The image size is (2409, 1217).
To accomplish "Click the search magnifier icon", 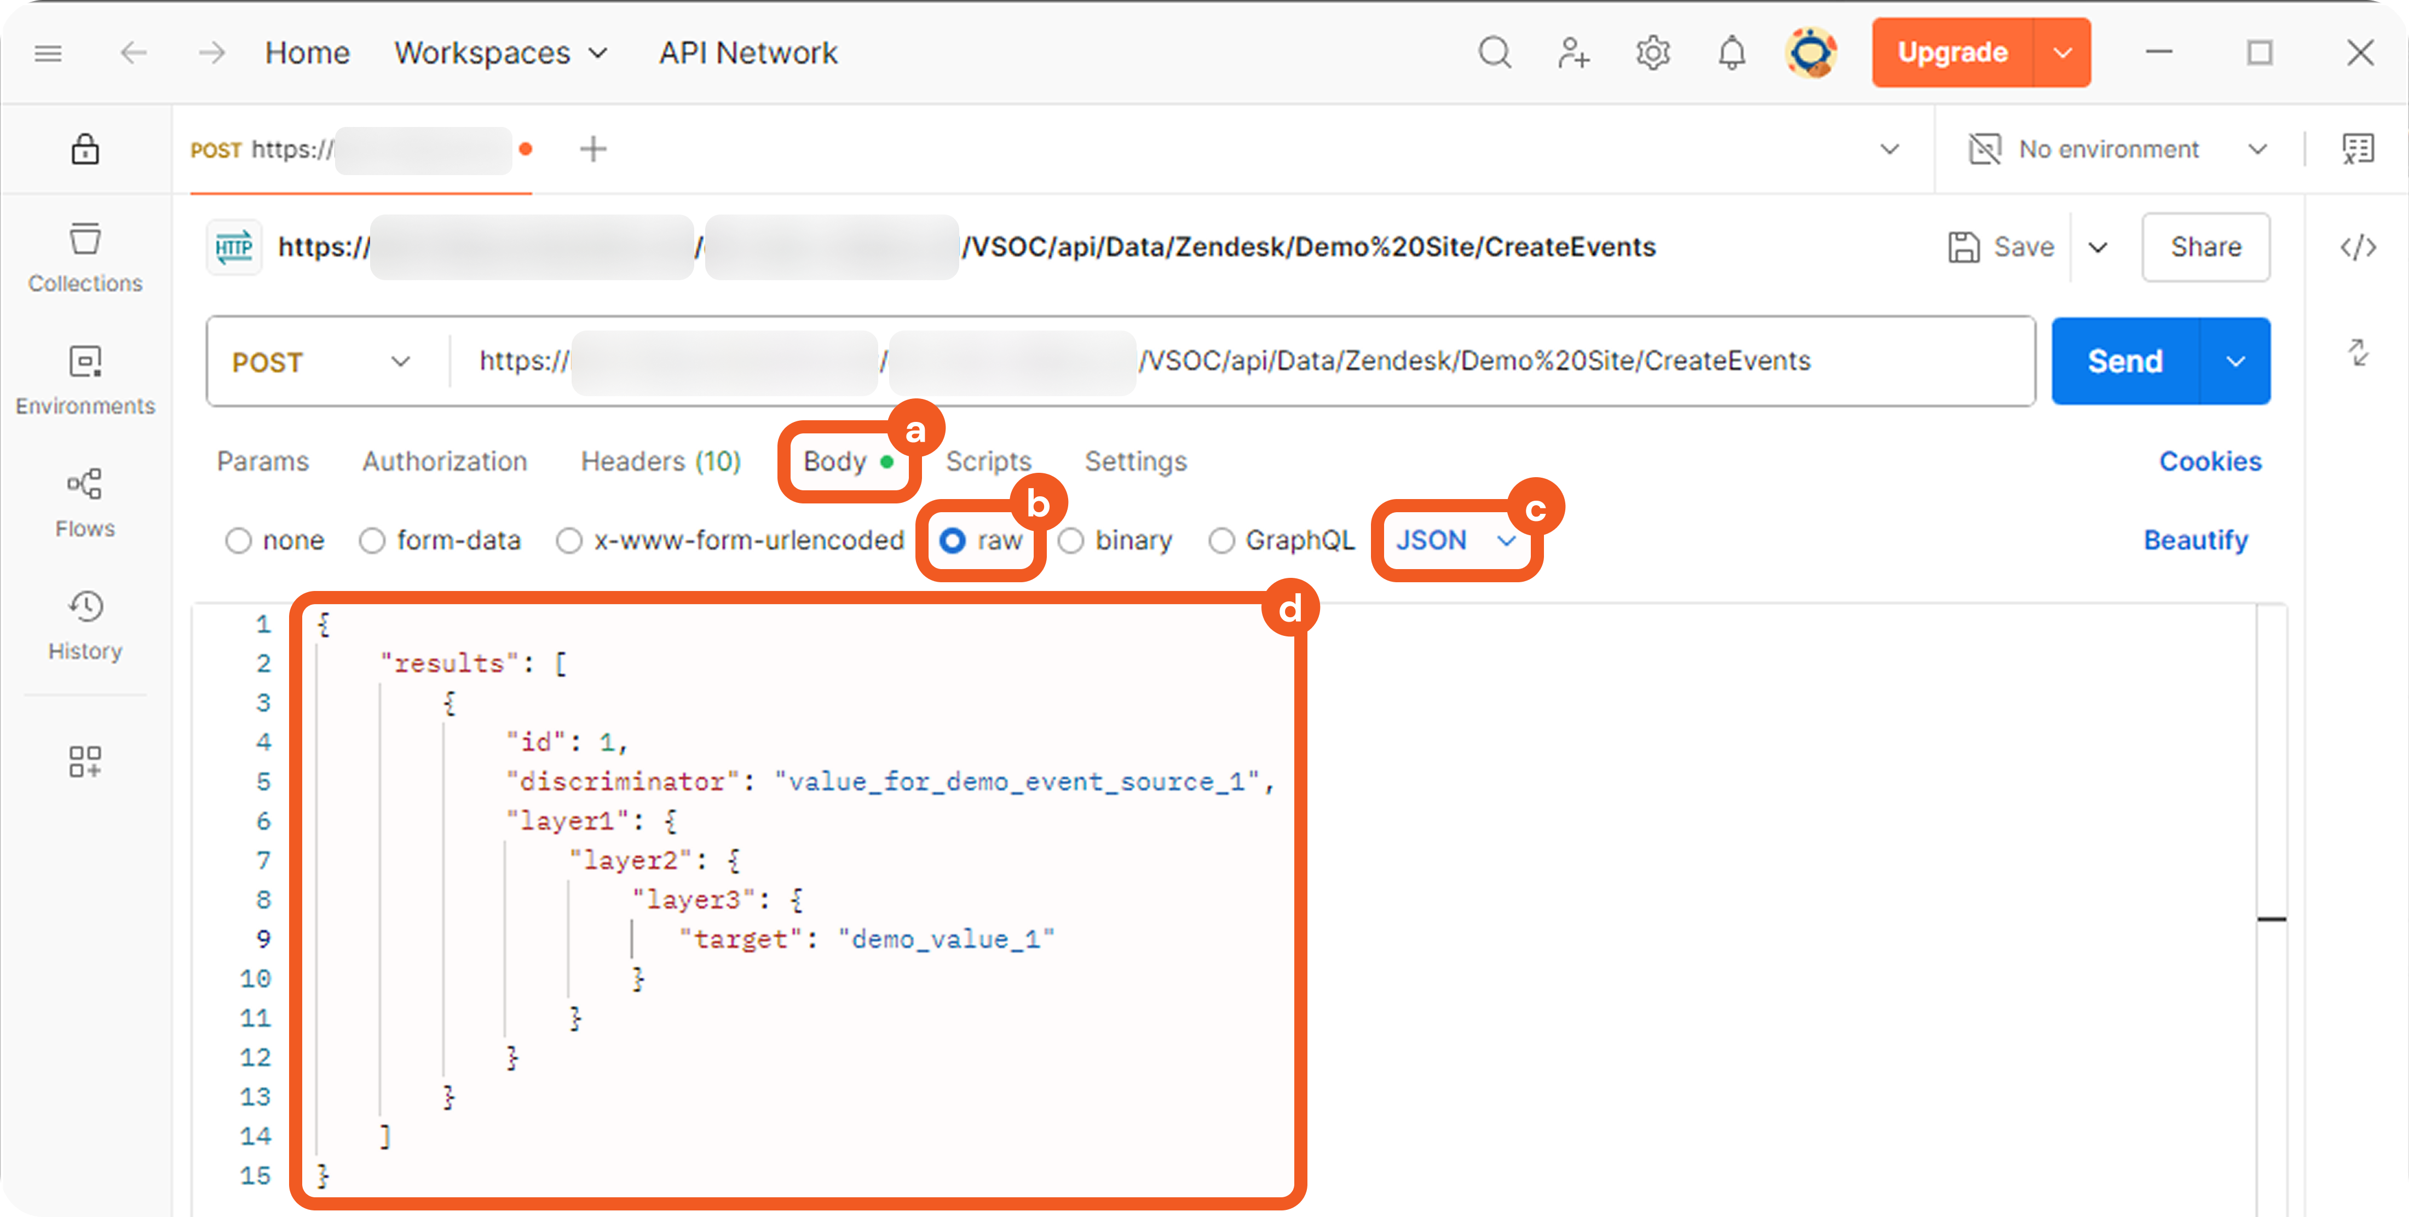I will (x=1494, y=53).
